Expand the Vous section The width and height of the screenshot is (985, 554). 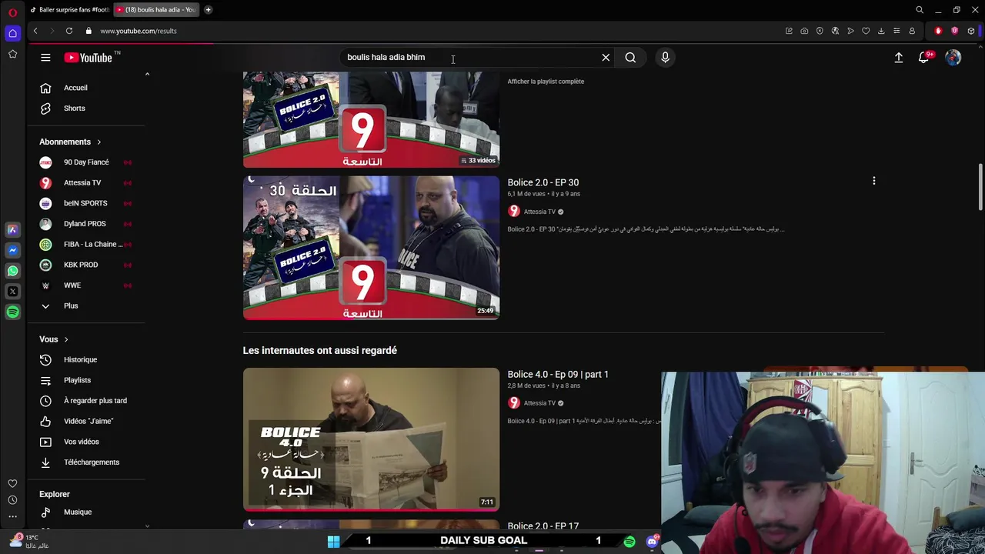point(54,339)
